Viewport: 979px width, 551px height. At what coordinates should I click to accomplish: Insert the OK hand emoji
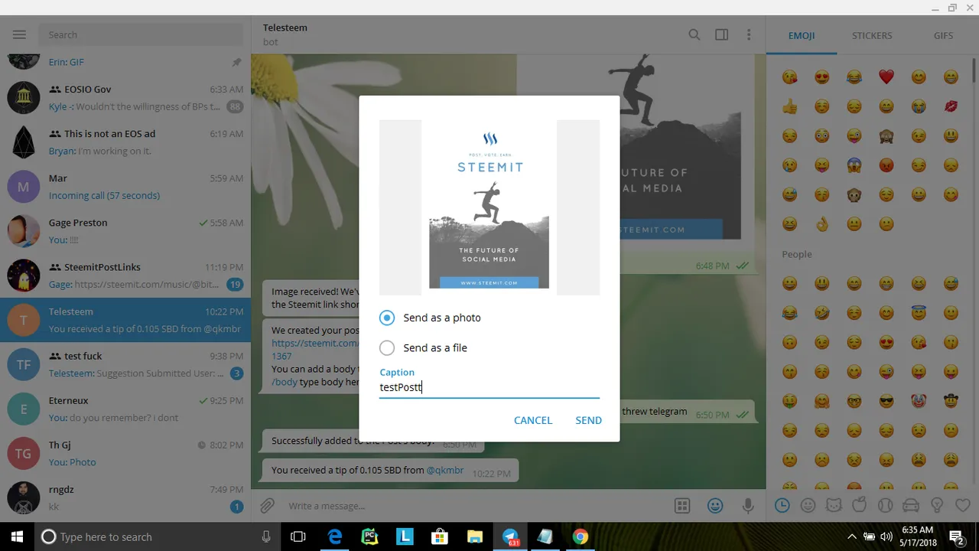822,224
